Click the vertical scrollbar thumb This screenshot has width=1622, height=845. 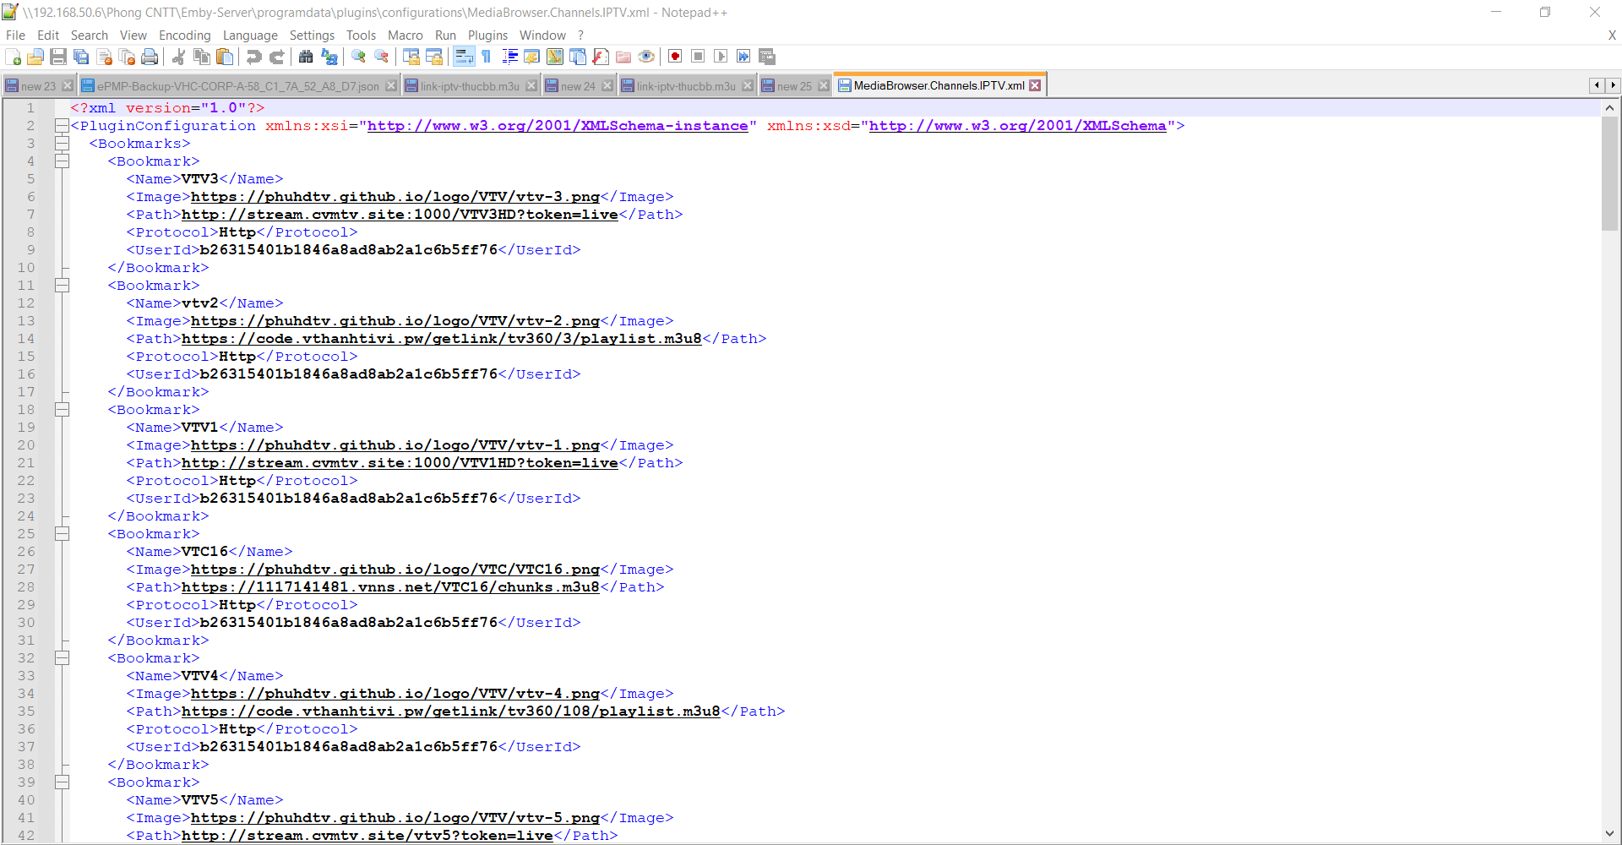click(1609, 172)
